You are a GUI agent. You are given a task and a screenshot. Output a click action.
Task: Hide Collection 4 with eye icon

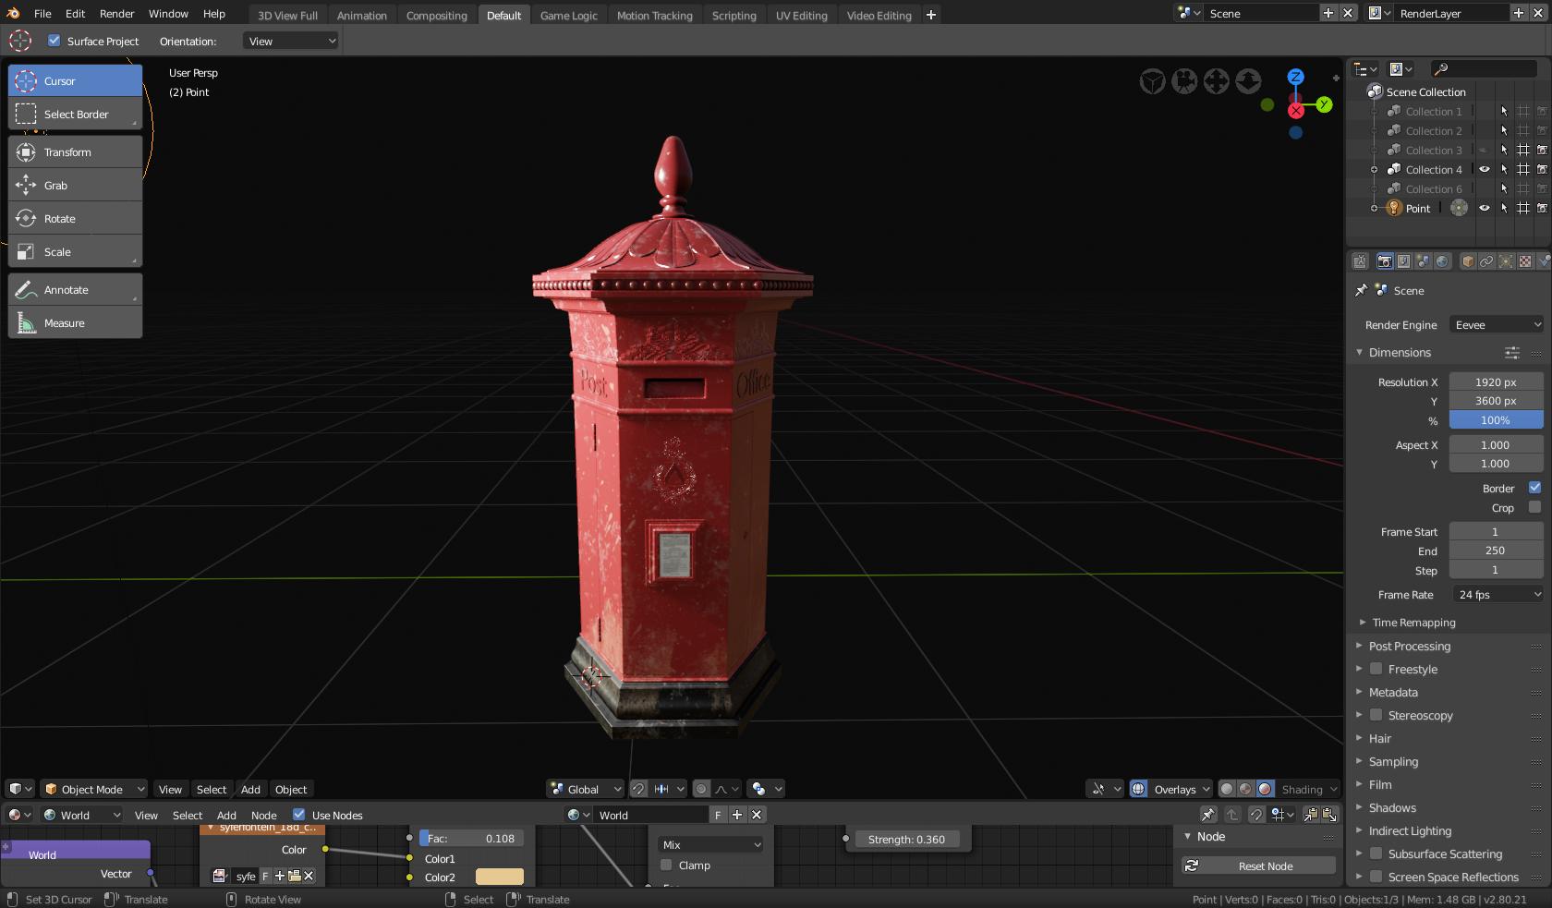point(1485,169)
